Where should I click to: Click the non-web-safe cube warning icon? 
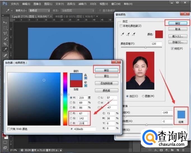pyautogui.click(x=85, y=82)
